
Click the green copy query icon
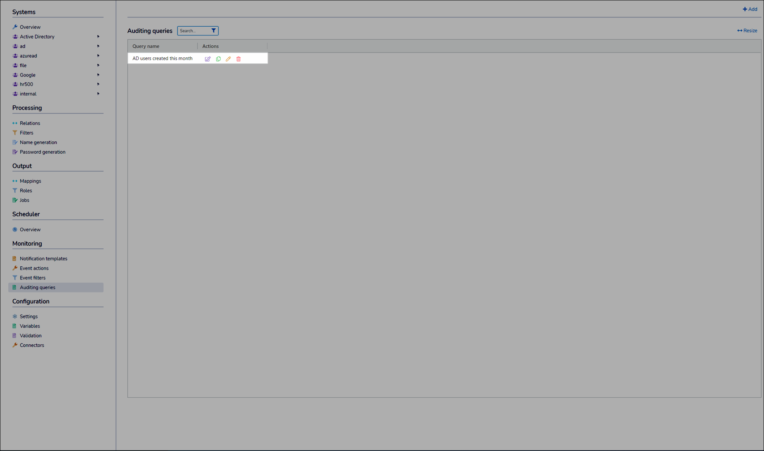(x=218, y=59)
